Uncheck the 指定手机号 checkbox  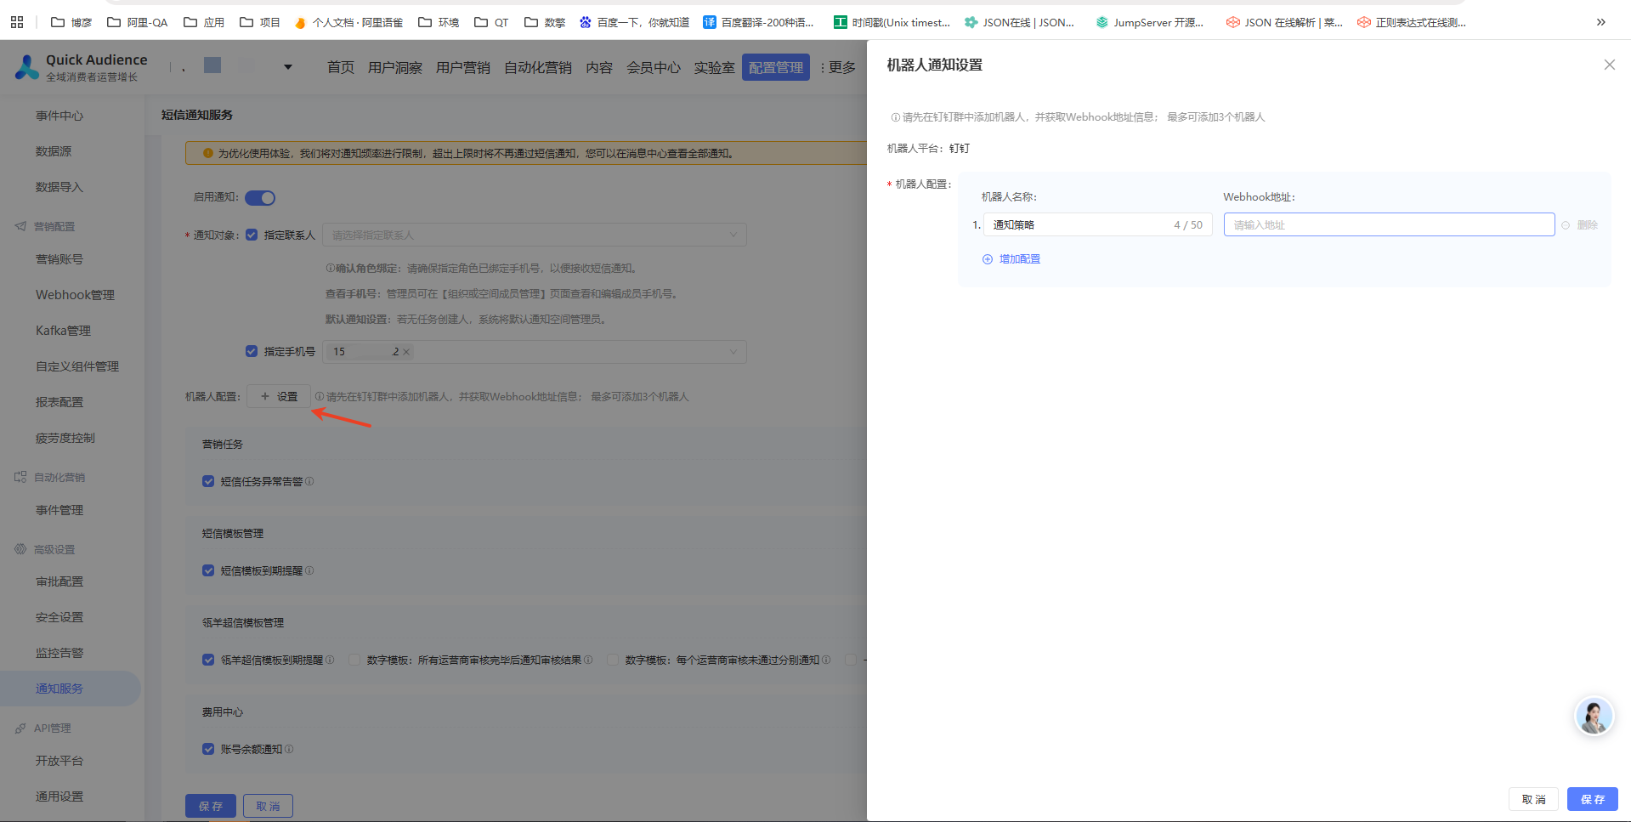click(252, 351)
